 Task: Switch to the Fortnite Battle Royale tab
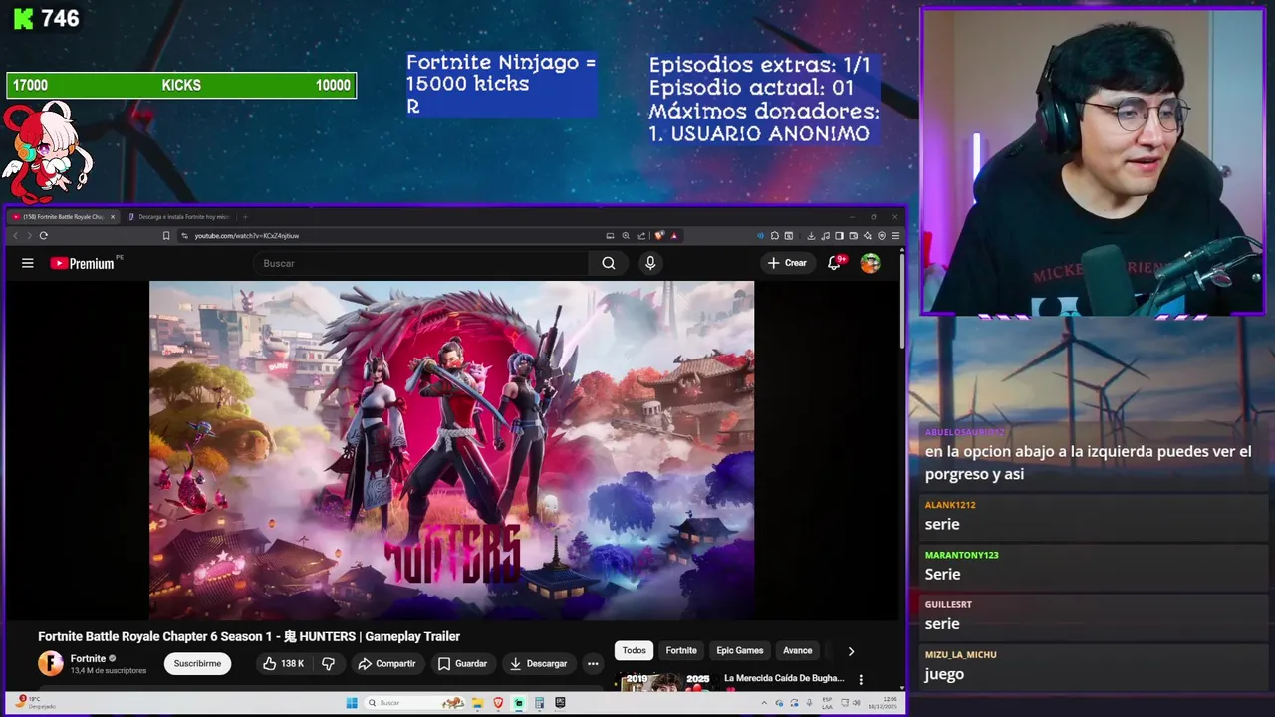point(64,216)
